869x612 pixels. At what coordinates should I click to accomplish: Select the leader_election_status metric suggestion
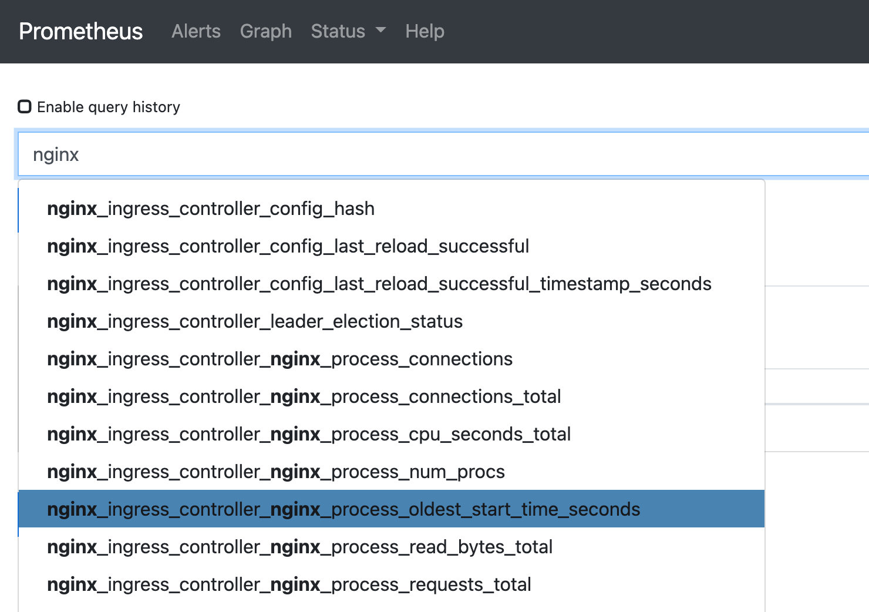click(255, 322)
